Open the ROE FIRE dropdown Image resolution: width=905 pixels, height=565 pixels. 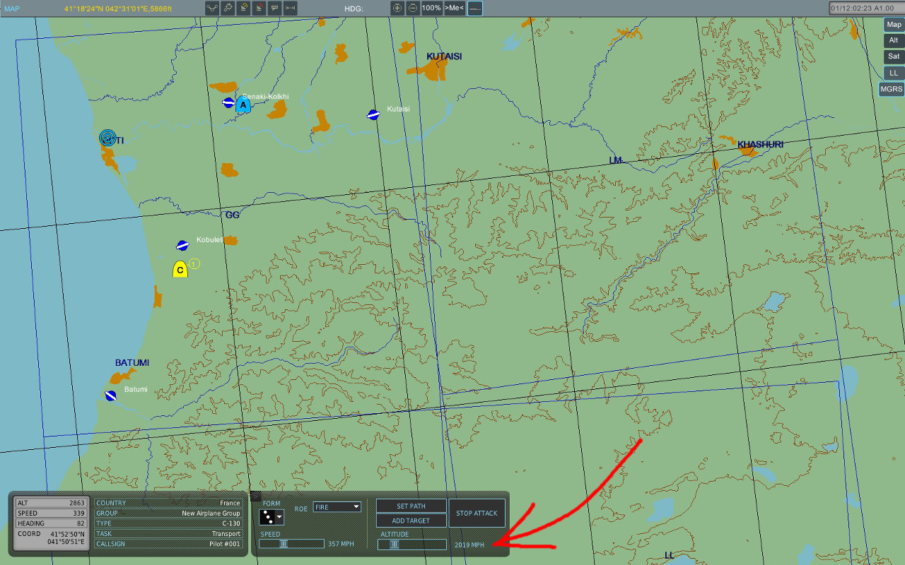click(337, 507)
